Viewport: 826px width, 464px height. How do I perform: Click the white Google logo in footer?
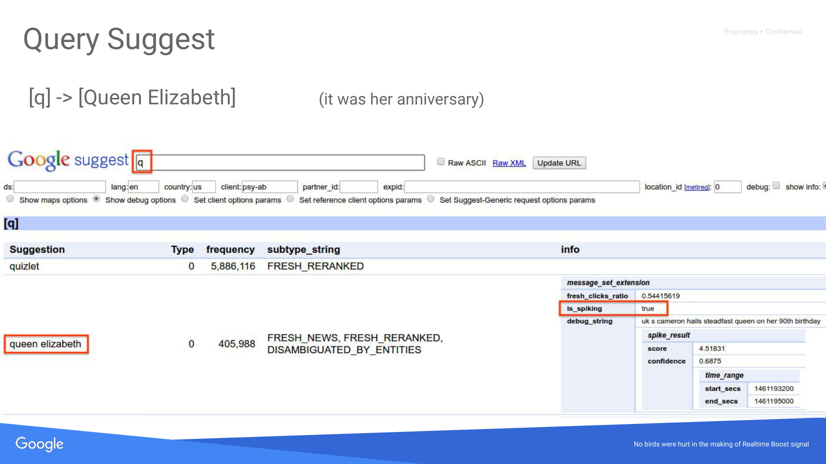click(x=40, y=444)
